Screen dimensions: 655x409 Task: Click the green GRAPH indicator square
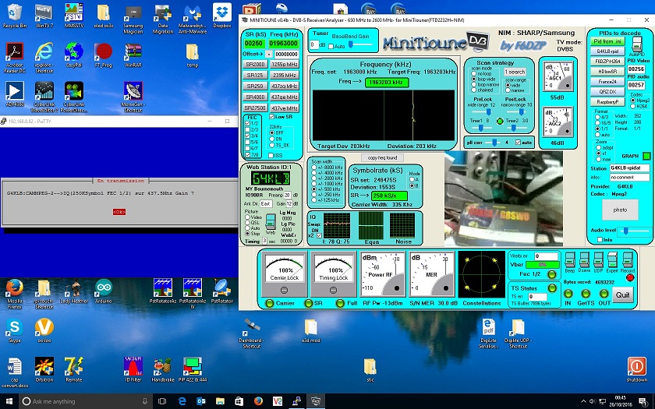[646, 156]
